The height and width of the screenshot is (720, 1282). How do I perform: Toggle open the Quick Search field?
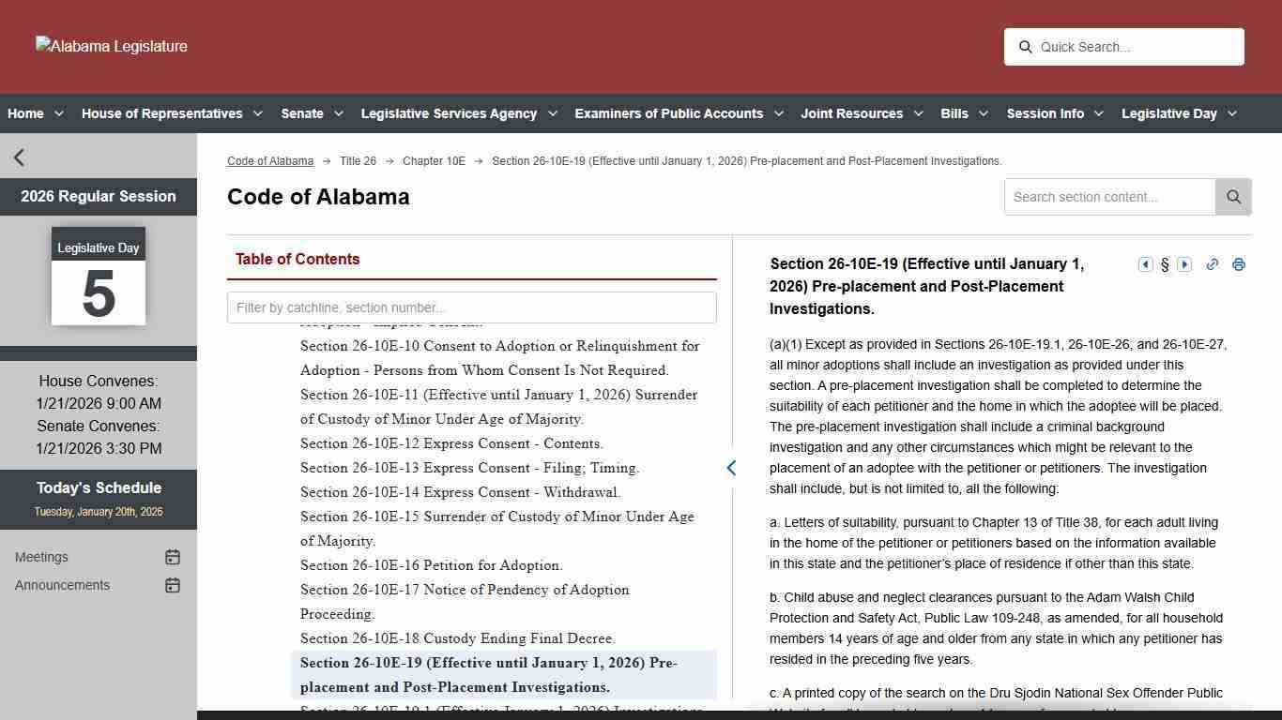coord(1026,47)
